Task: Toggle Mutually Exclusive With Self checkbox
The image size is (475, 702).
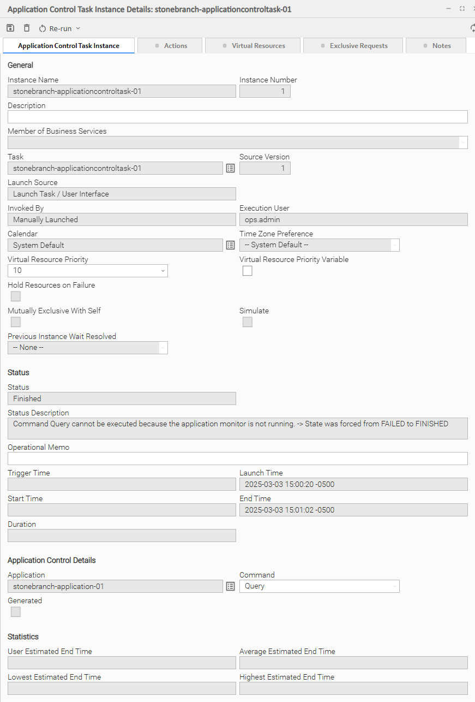Action: (16, 322)
